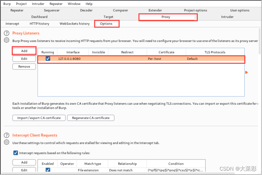Click the Match type column header
Screen dimensions: 262x175
[93, 164]
